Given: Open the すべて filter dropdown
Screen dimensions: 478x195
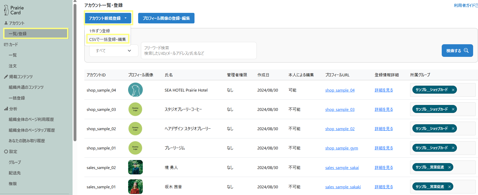Looking at the screenshot, I should point(113,51).
